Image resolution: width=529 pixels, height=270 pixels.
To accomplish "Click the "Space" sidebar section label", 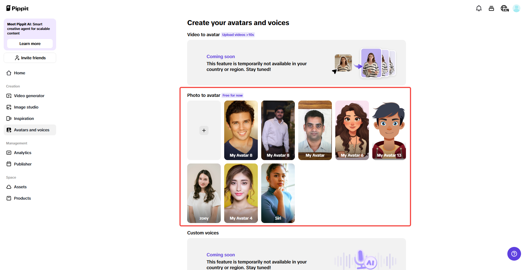I will pyautogui.click(x=11, y=177).
